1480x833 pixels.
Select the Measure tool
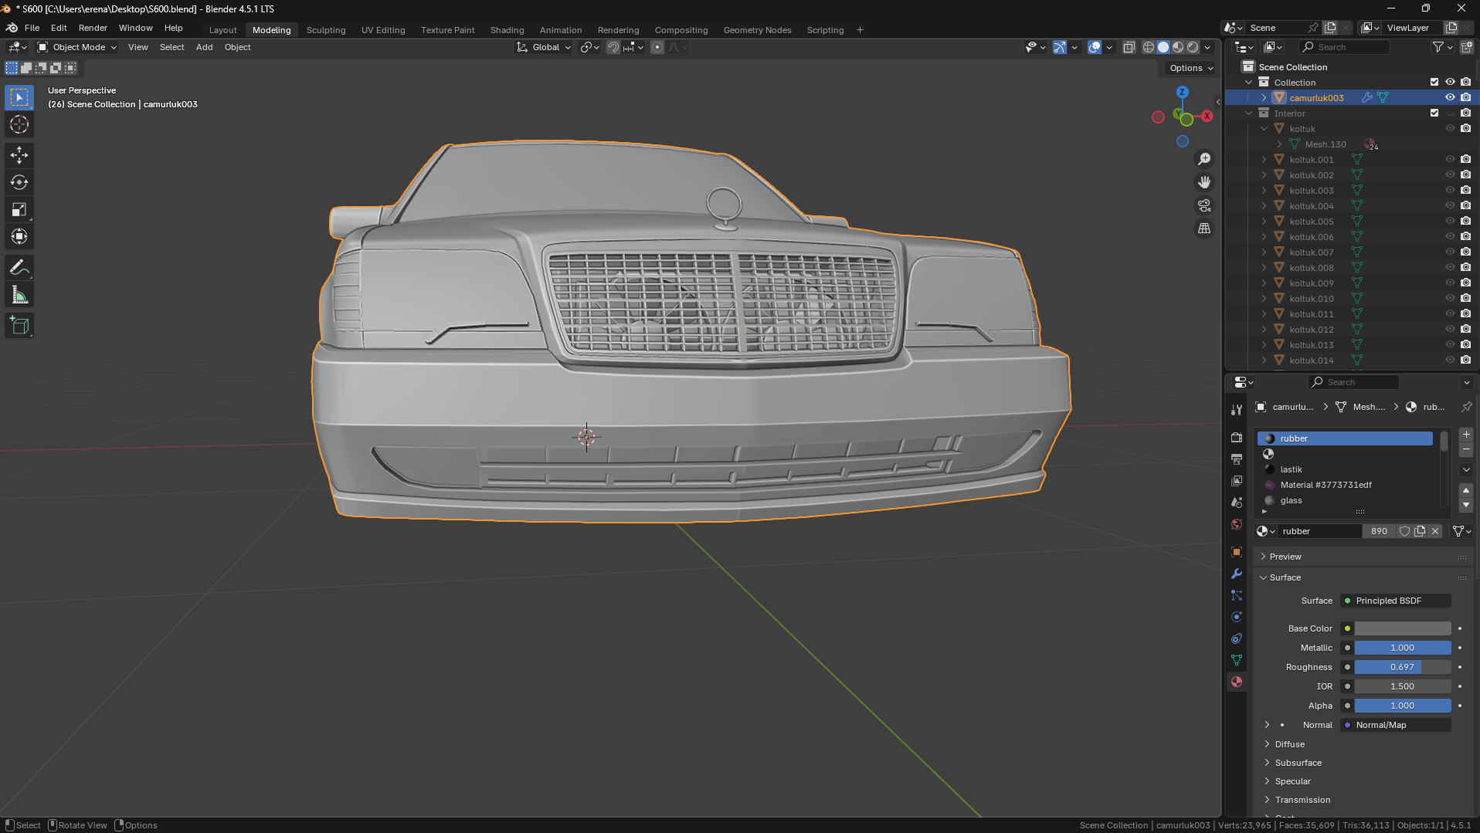[19, 296]
